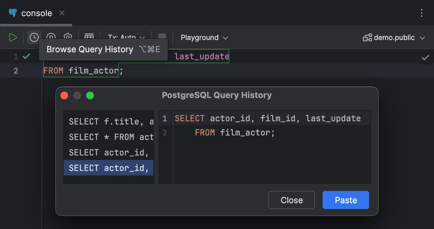Click the horizontal scrollbar below the tab
Image resolution: width=434 pixels, height=229 pixels.
pyautogui.click(x=36, y=25)
